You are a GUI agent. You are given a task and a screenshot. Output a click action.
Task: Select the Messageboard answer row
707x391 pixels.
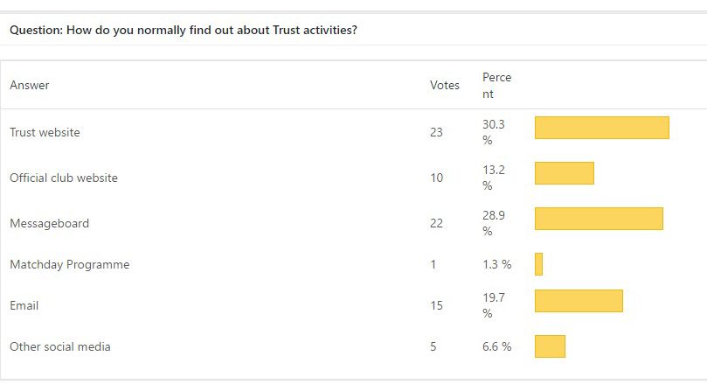coord(49,223)
